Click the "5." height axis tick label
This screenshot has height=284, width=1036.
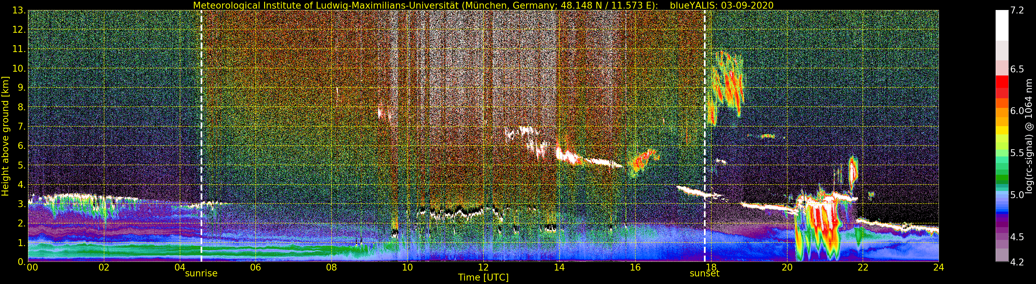22,165
